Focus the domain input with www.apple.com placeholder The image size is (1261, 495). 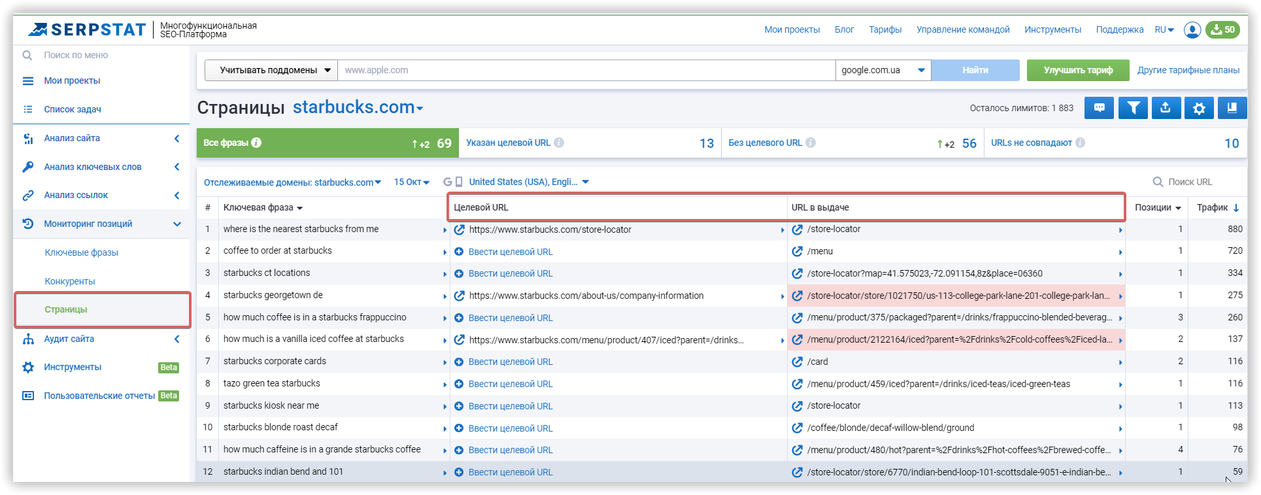click(x=586, y=70)
